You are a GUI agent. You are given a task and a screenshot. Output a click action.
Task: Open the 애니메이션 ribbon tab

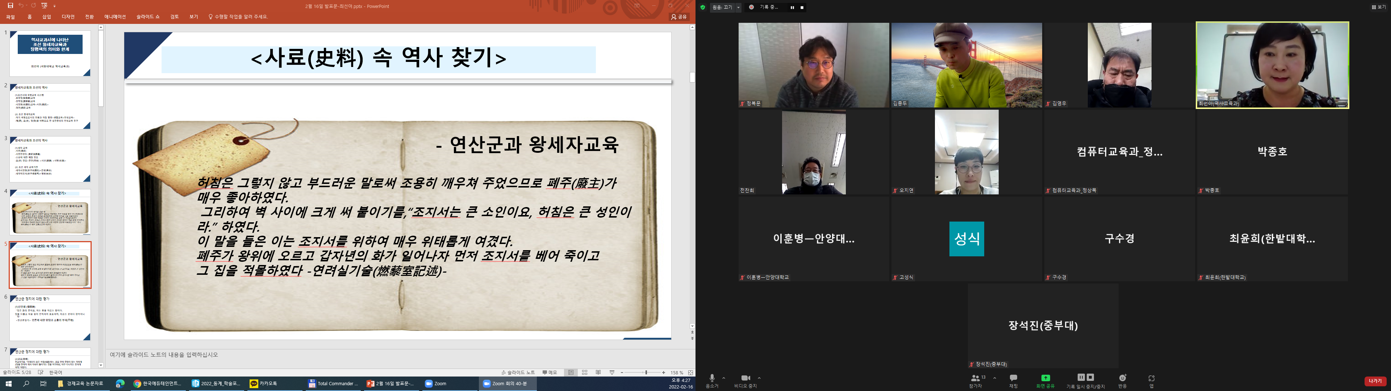tap(114, 17)
